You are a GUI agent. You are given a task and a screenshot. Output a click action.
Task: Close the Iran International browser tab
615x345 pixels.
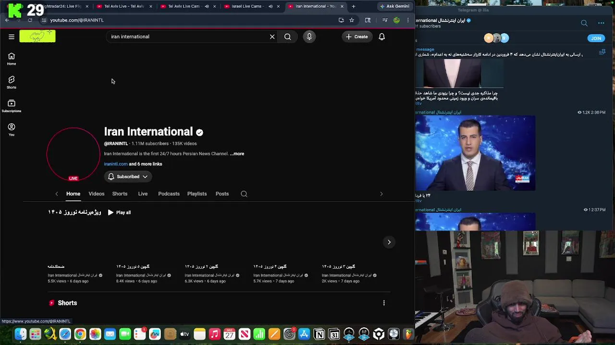(342, 6)
